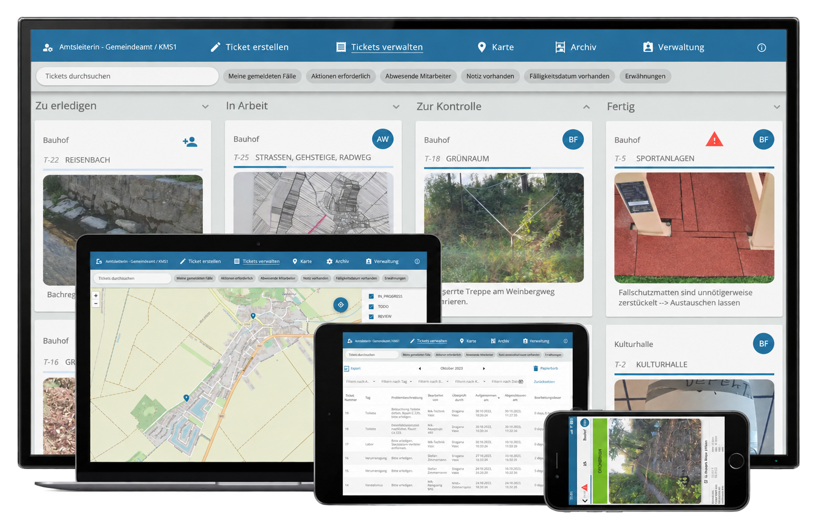This screenshot has width=816, height=530.
Task: Open the Sportanlagen ticket T-5 photo
Action: 694,228
